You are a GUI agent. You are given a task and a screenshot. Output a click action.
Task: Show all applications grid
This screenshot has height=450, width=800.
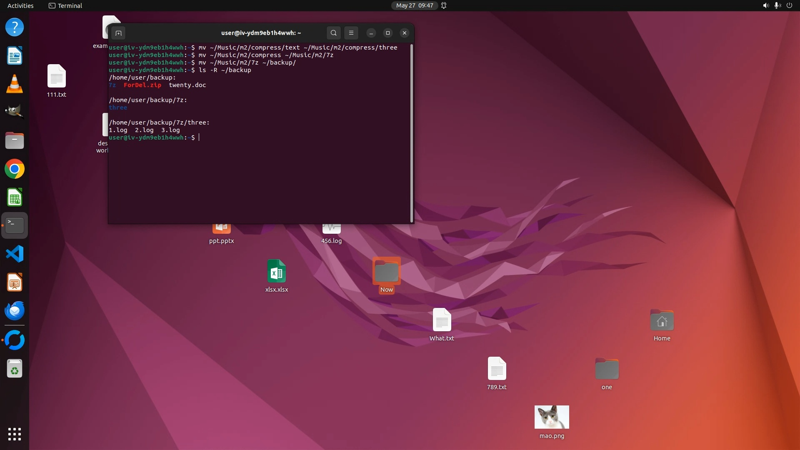click(x=15, y=434)
